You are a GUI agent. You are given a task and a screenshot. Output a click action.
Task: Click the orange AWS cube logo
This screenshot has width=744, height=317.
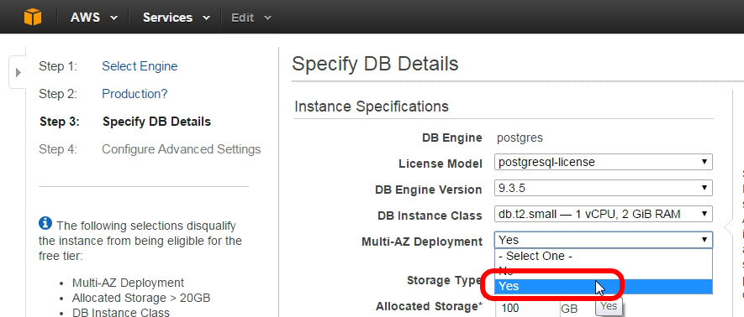click(x=33, y=18)
